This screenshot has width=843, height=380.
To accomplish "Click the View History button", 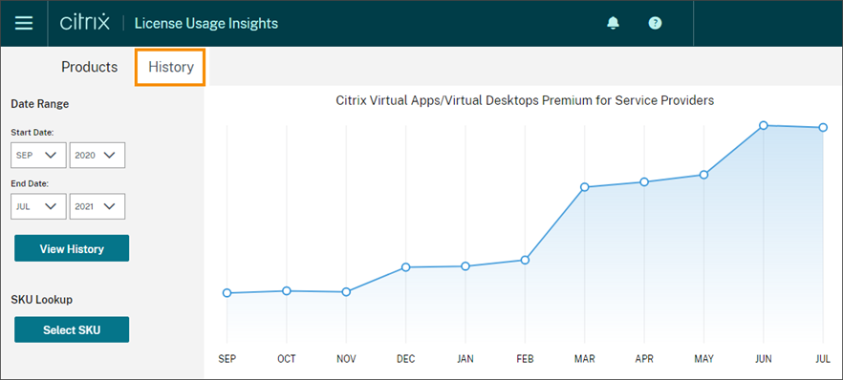I will (x=72, y=248).
